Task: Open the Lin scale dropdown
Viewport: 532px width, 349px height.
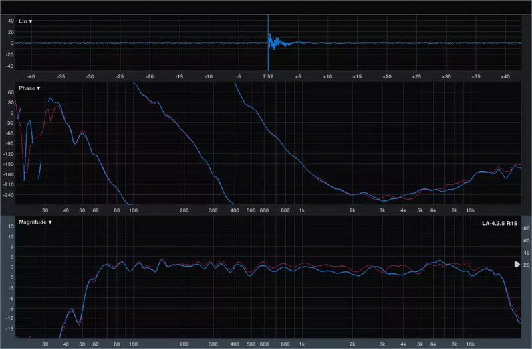Action: [x=25, y=21]
